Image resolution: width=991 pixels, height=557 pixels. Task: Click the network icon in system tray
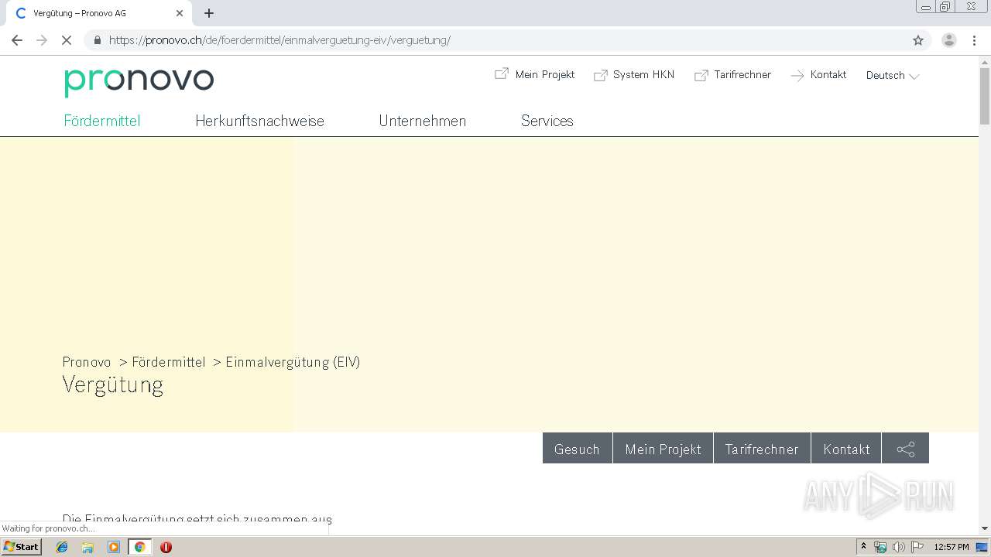point(880,547)
